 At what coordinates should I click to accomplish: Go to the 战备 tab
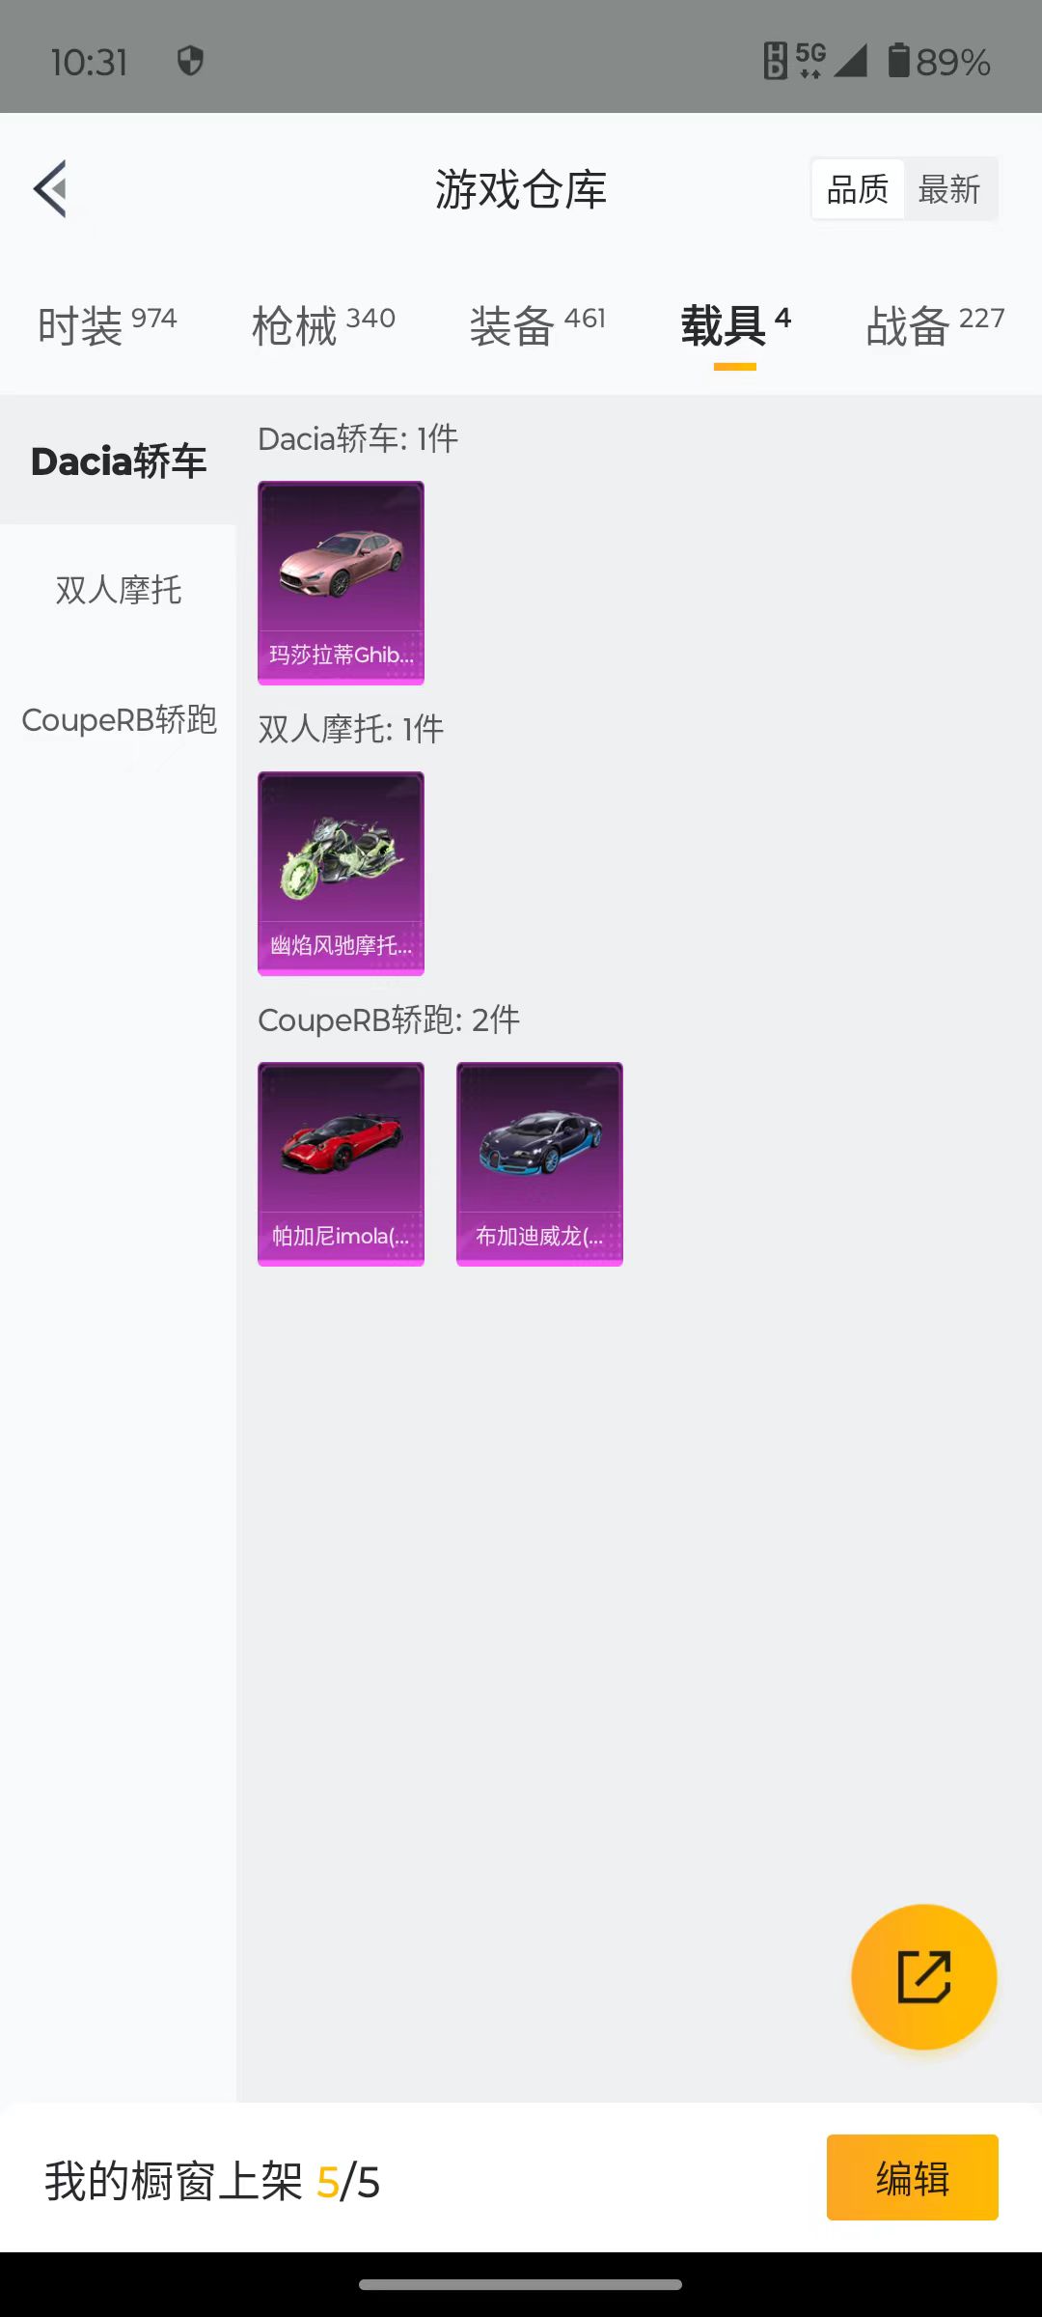(x=935, y=325)
